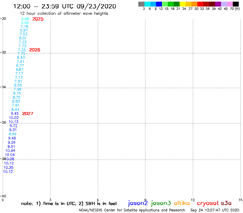
Task: Click the 6.87 reading
Action: point(19,69)
